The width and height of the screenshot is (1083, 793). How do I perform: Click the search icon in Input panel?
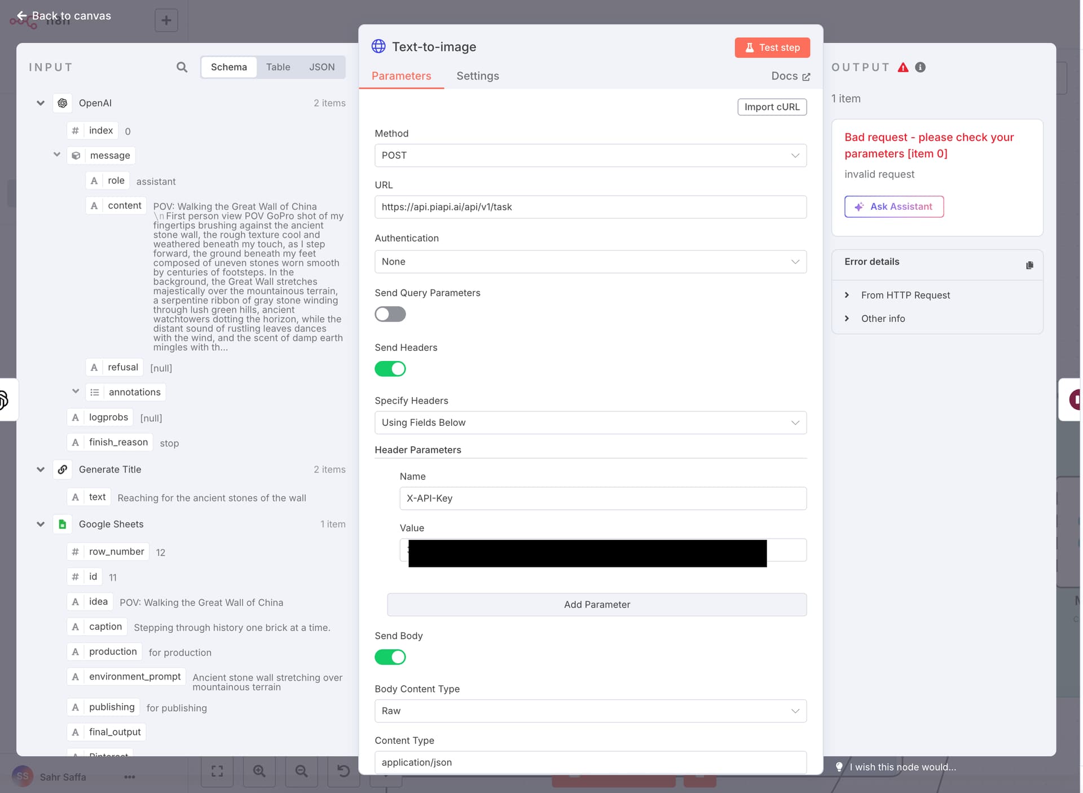(182, 67)
